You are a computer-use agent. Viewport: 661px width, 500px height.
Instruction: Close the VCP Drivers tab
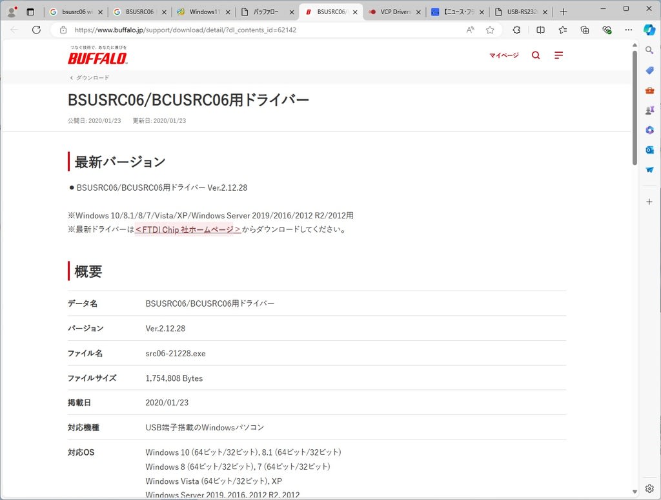tap(418, 12)
